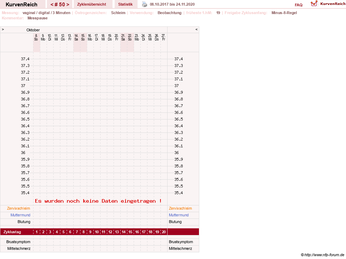The width and height of the screenshot is (346, 259).
Task: Click the right Brustsymptom row label
Action: point(181,242)
